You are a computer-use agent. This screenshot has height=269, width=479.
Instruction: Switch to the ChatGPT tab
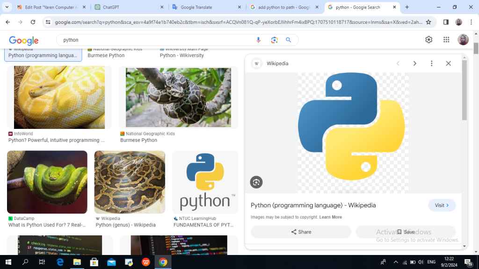[128, 7]
